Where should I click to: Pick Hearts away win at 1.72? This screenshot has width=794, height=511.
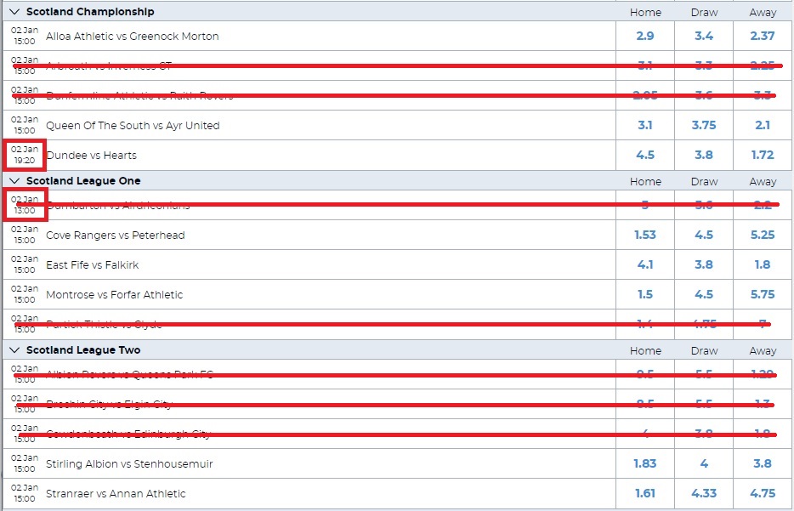[763, 155]
